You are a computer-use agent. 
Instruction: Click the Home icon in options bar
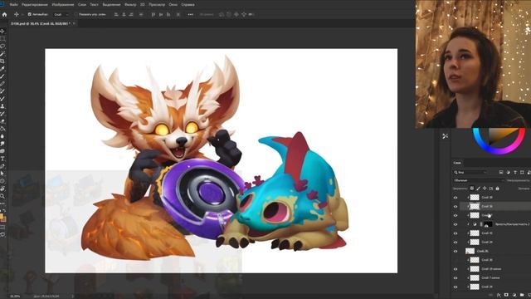4,15
